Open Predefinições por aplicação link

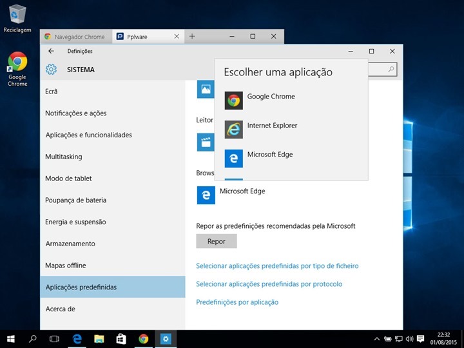[x=237, y=302]
